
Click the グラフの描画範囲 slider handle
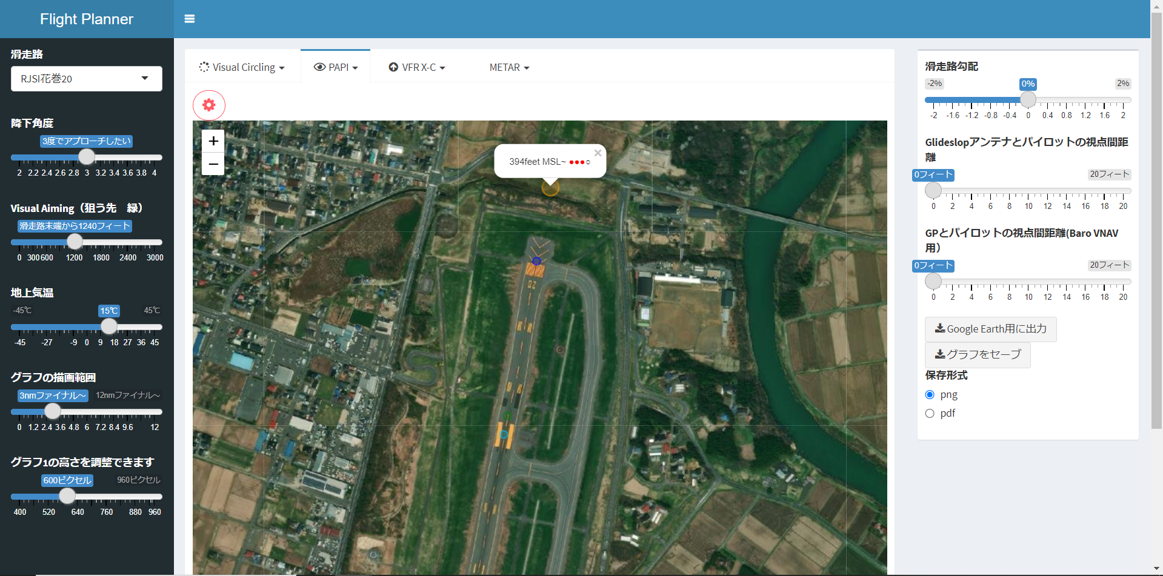pos(53,411)
